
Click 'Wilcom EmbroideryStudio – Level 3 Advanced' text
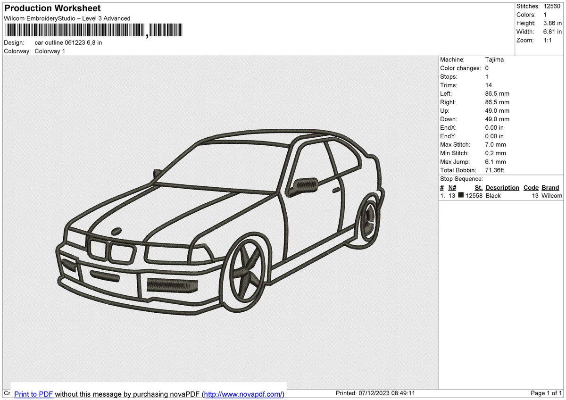click(67, 18)
